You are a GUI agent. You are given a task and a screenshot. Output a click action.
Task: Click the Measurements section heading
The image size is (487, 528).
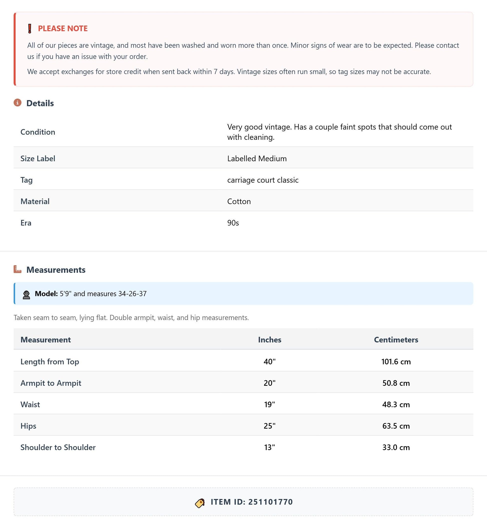point(56,270)
